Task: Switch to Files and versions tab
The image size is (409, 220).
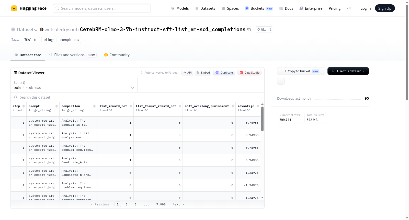Action: pyautogui.click(x=73, y=55)
